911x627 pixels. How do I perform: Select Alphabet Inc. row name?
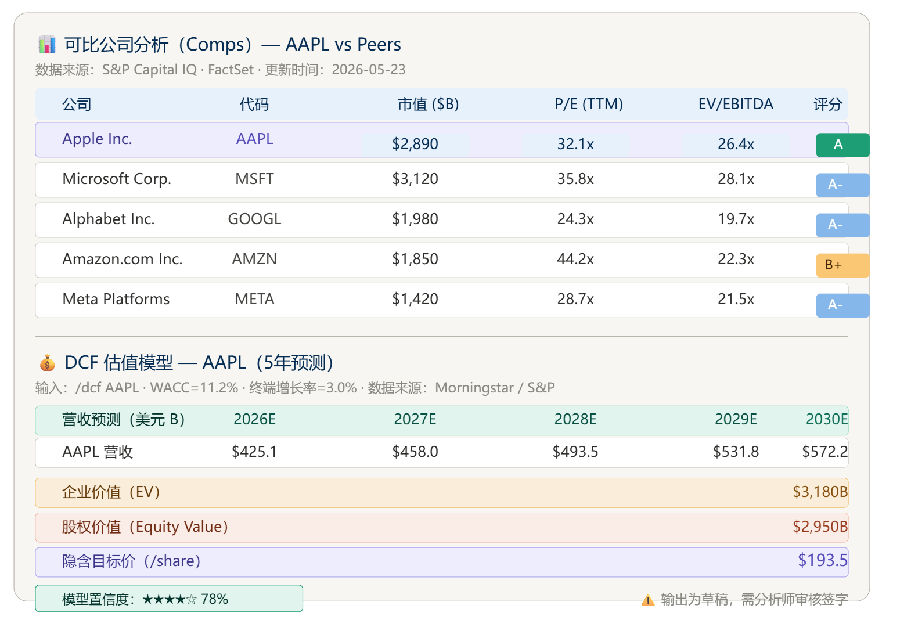pyautogui.click(x=109, y=219)
